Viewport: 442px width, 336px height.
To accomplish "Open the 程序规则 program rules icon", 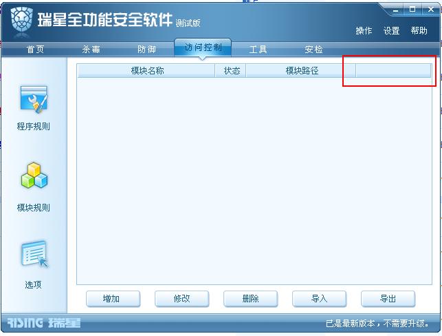I will coord(34,99).
